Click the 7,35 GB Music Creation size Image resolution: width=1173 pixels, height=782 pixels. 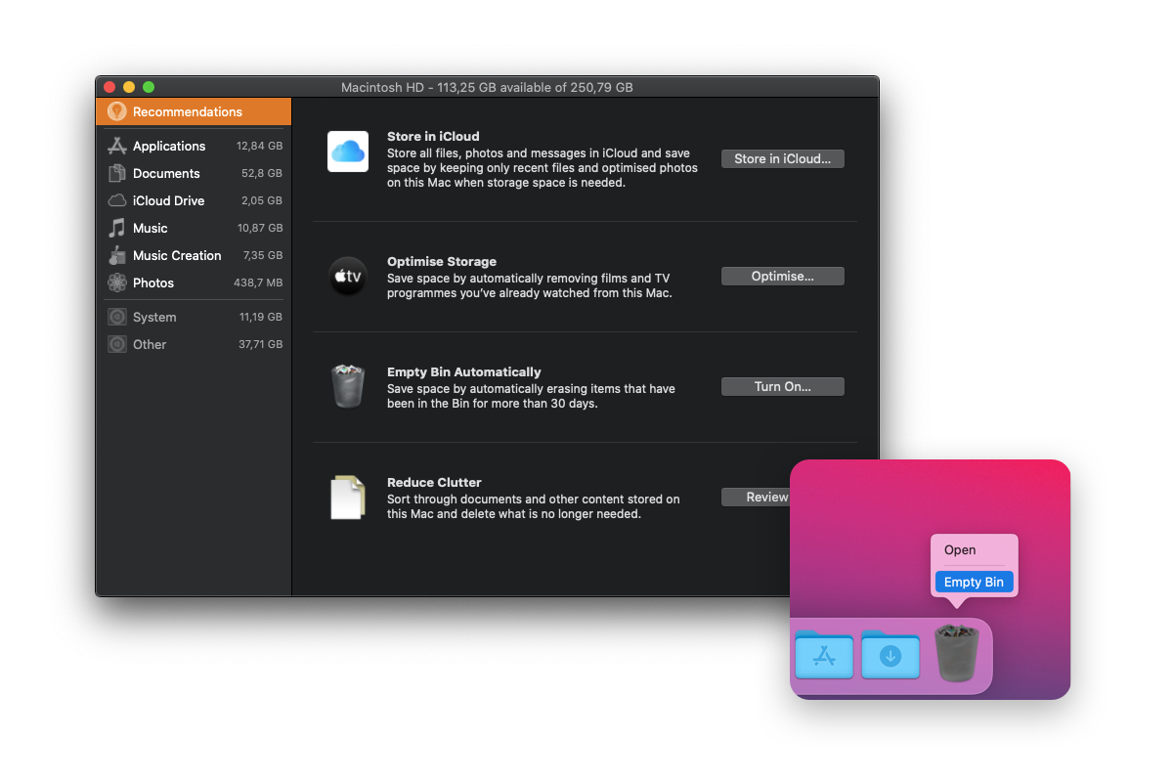click(263, 255)
